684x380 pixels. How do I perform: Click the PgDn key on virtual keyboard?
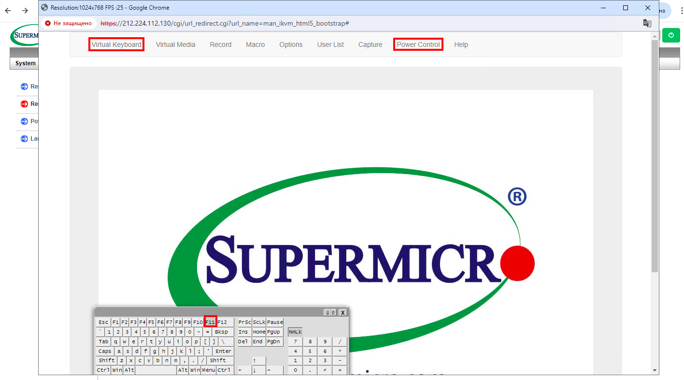(x=274, y=342)
